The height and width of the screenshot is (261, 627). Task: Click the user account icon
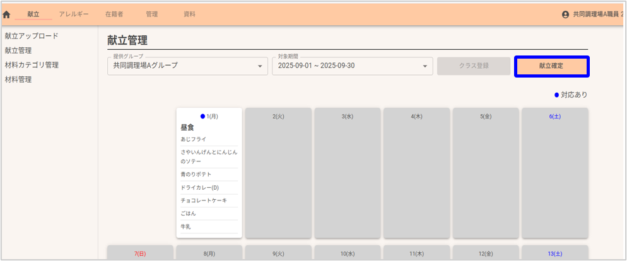[x=565, y=14]
